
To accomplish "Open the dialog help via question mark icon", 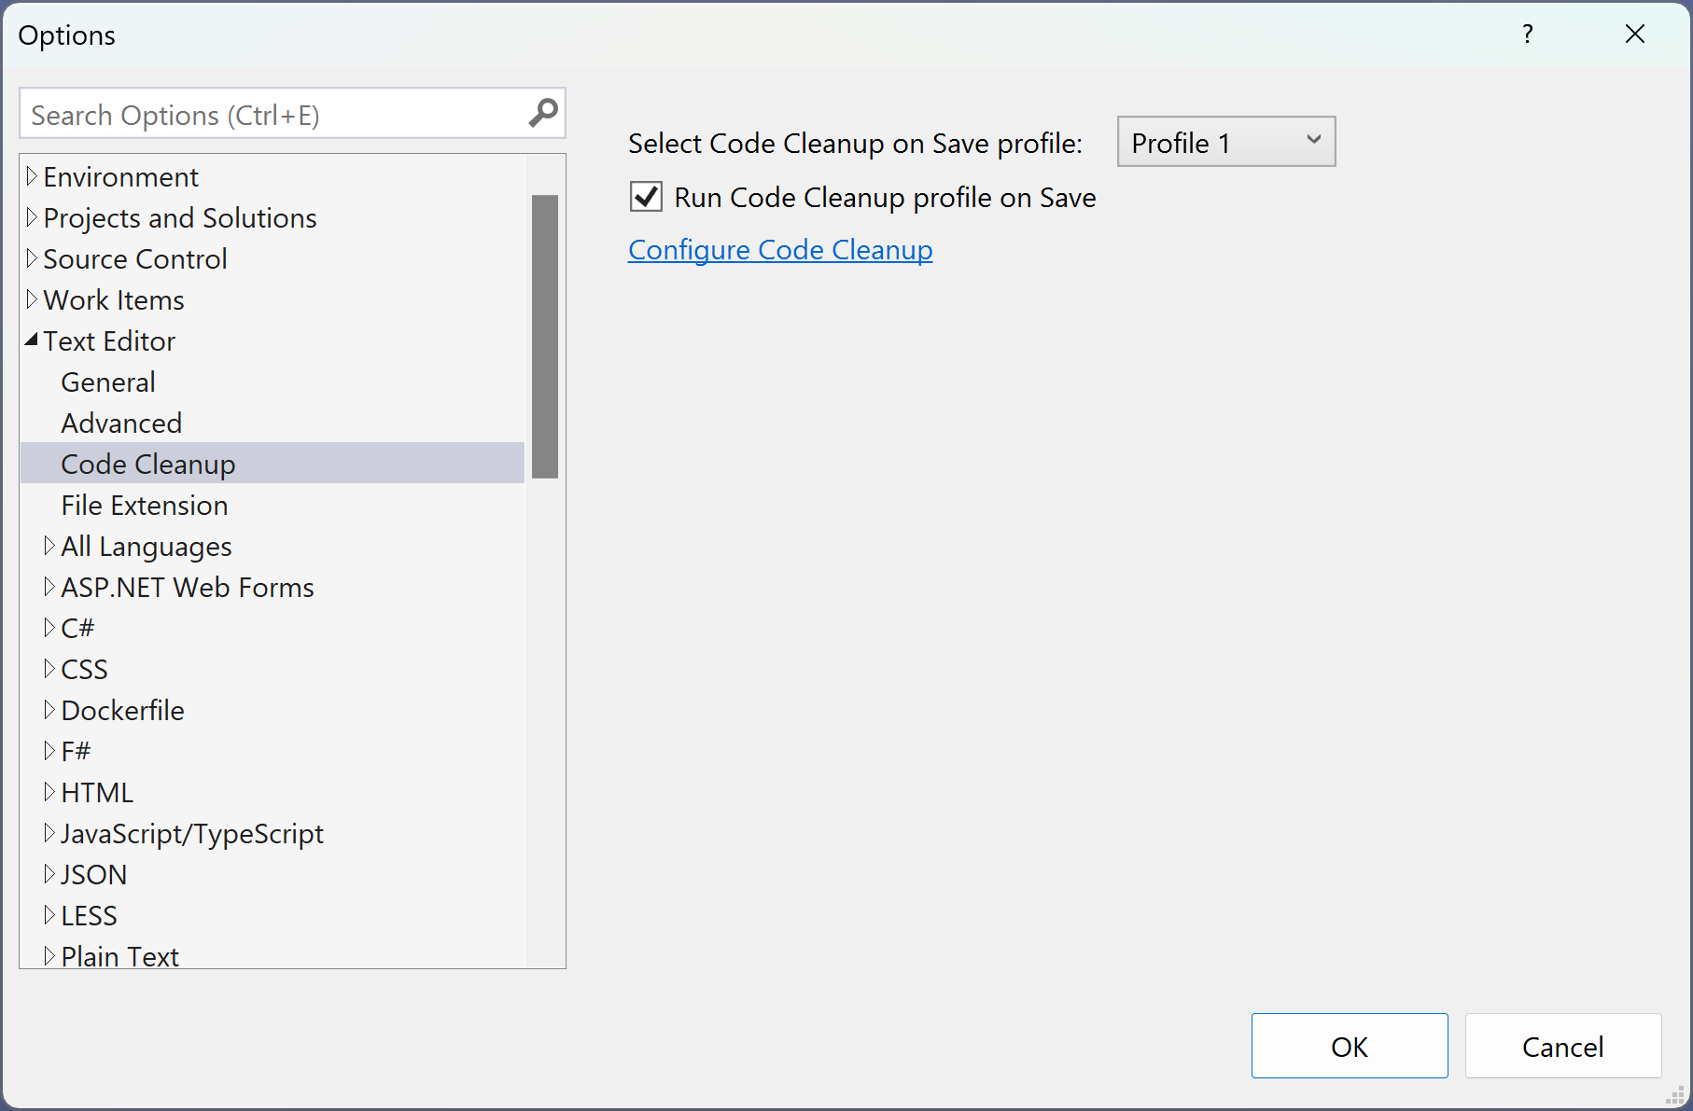I will (x=1528, y=34).
